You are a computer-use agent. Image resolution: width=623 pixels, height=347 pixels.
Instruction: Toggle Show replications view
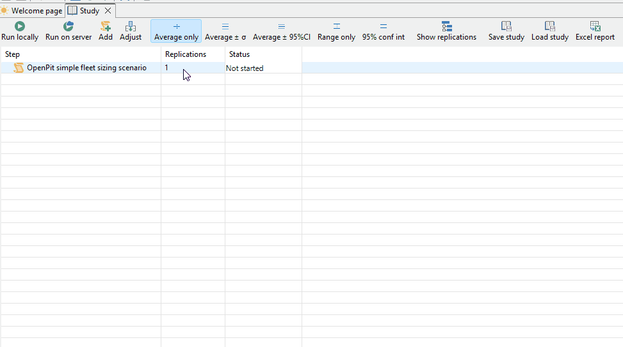point(446,31)
